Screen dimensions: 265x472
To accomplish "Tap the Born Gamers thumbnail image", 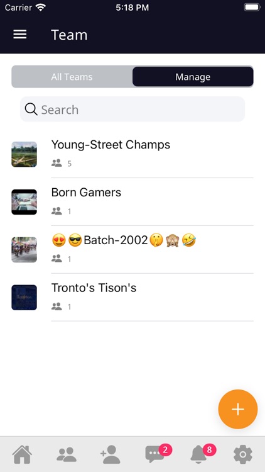I will [x=24, y=202].
